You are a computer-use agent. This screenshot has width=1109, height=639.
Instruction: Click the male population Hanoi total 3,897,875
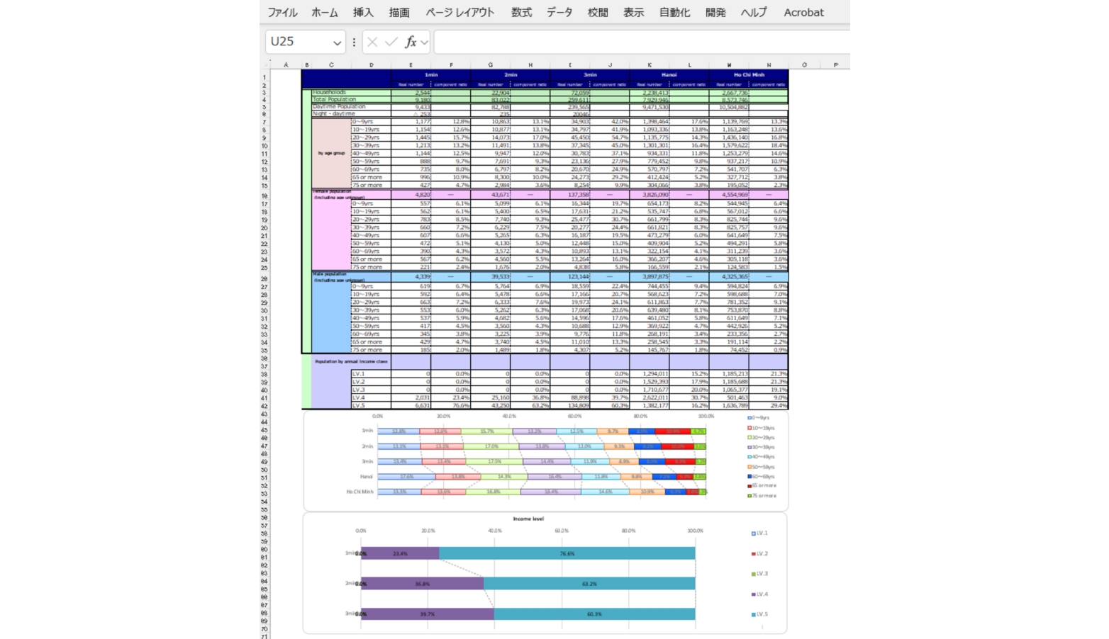point(649,277)
